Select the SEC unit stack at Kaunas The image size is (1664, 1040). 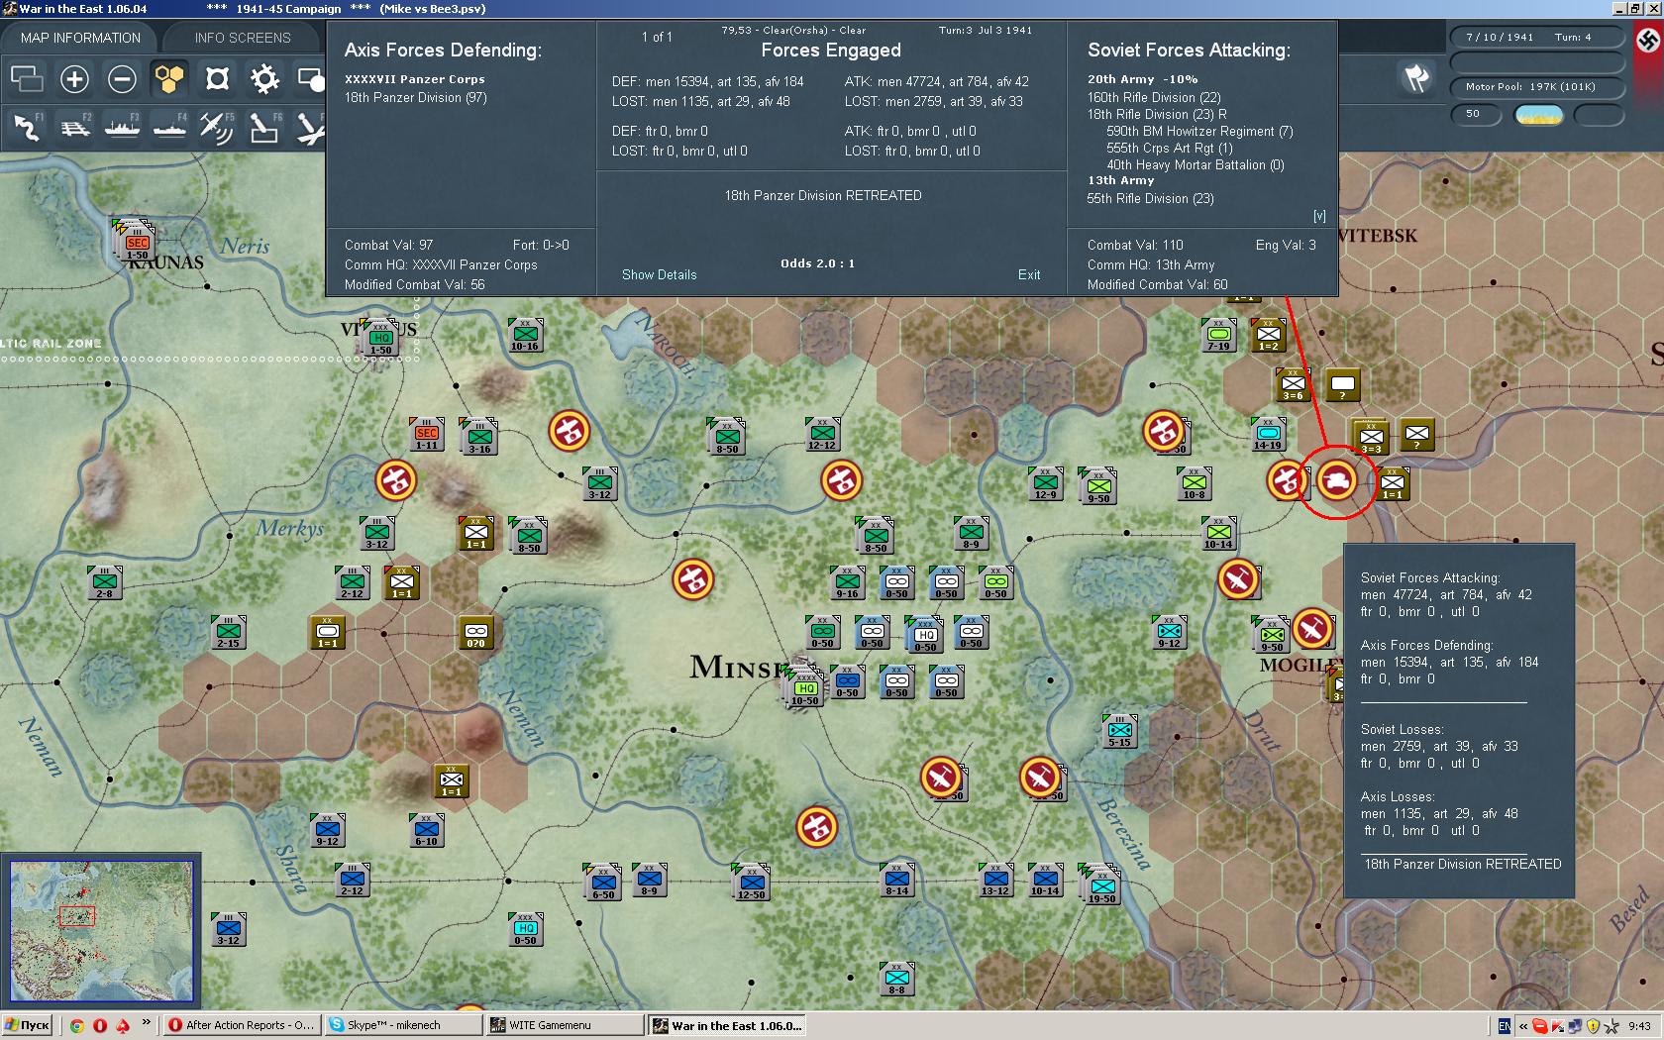[x=136, y=241]
